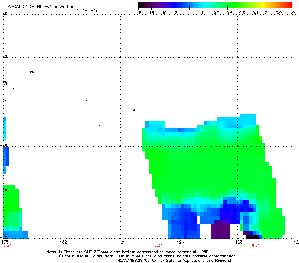Click the '-1' color scale label
Screen dimensions: 299x263
201,13
